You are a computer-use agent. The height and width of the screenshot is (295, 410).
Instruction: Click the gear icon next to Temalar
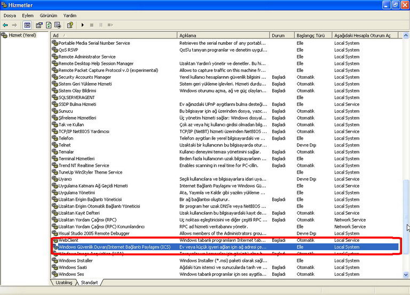tap(55, 152)
